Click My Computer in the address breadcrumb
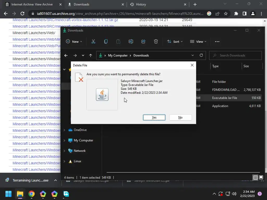Screen dimensions: 267x200 (118, 55)
